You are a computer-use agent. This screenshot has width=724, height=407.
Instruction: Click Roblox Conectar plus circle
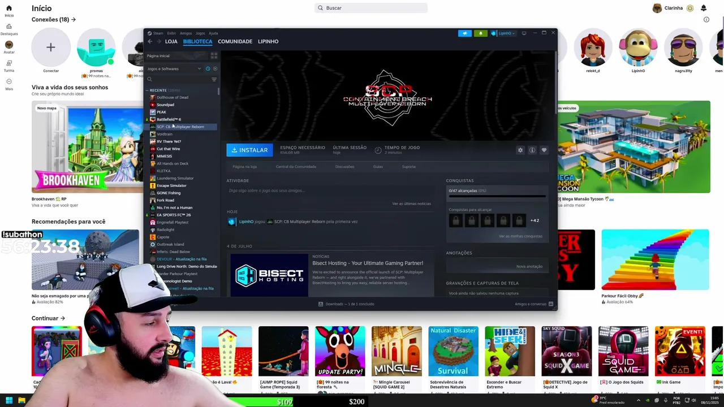tap(51, 47)
